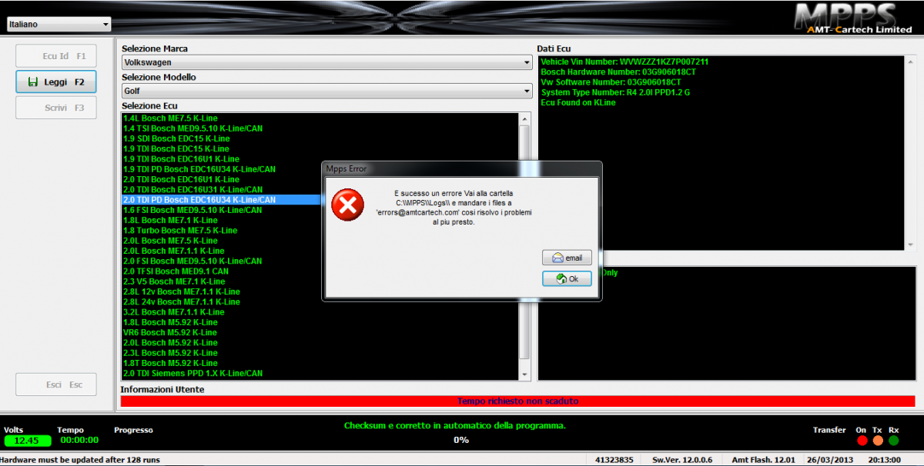Click the Leggi F2 read button
This screenshot has height=466, width=924.
point(56,82)
